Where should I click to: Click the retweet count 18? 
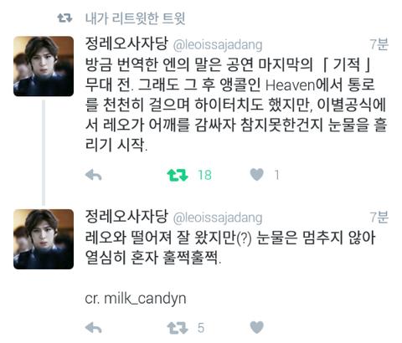click(204, 175)
